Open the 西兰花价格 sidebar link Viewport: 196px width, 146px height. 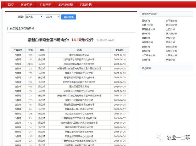coord(172,25)
